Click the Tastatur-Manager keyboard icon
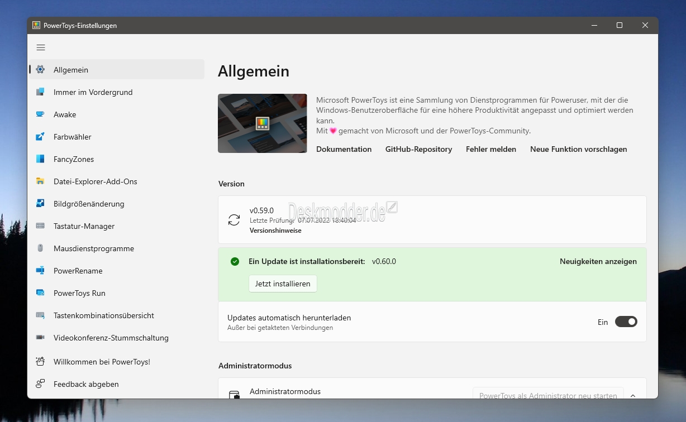 (40, 226)
